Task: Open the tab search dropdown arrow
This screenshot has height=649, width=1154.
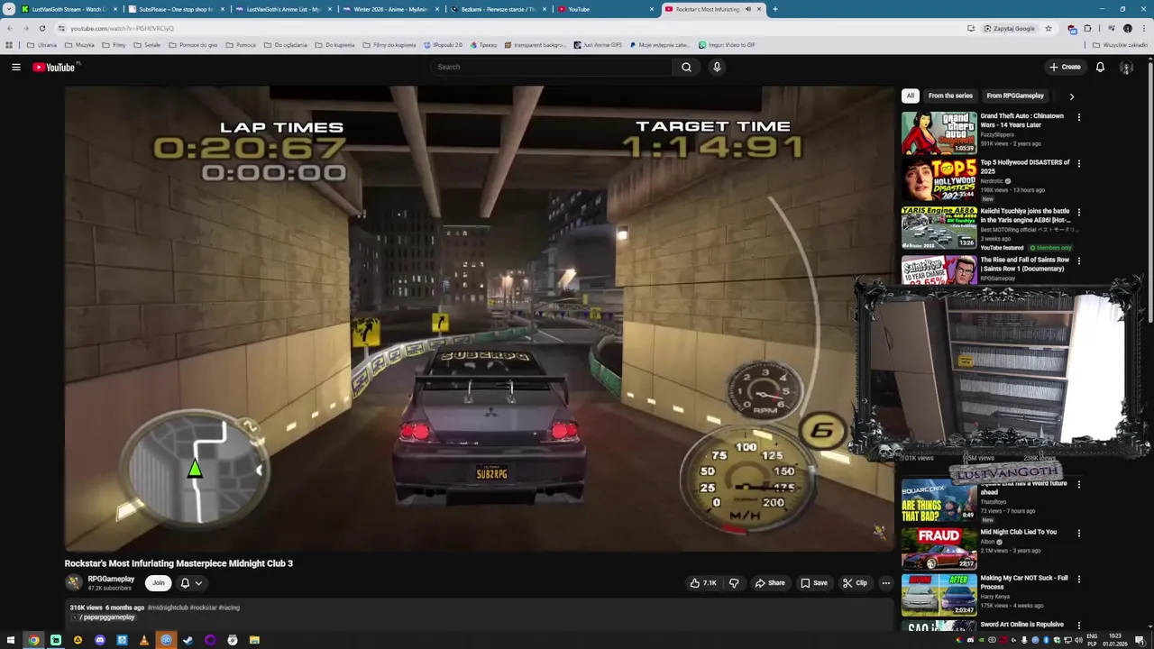Action: pyautogui.click(x=10, y=9)
